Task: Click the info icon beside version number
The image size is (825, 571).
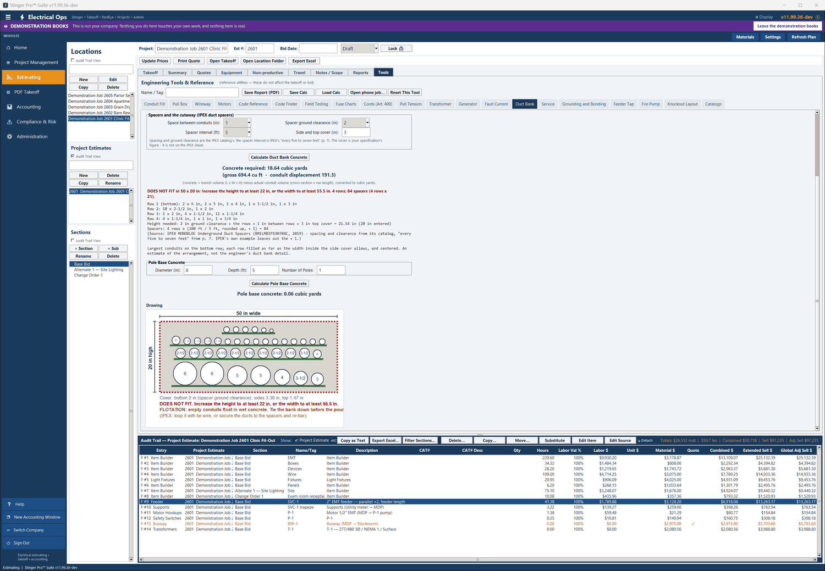Action: point(818,17)
